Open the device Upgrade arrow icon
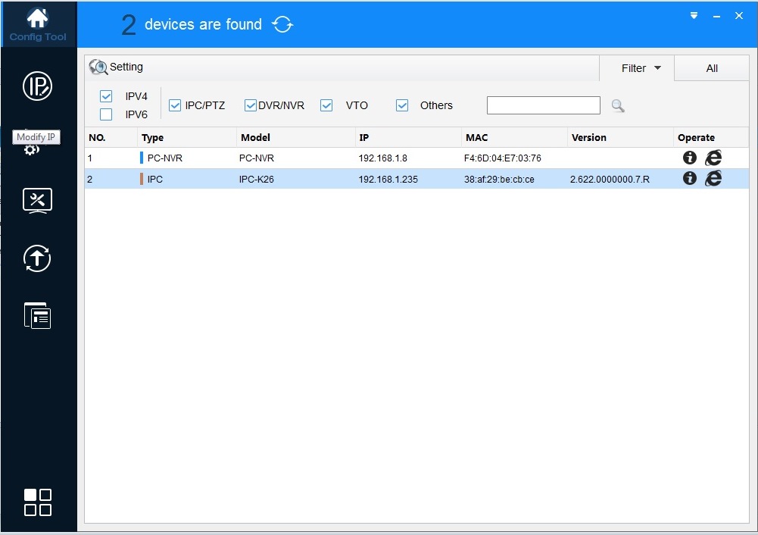The width and height of the screenshot is (758, 535). tap(37, 259)
